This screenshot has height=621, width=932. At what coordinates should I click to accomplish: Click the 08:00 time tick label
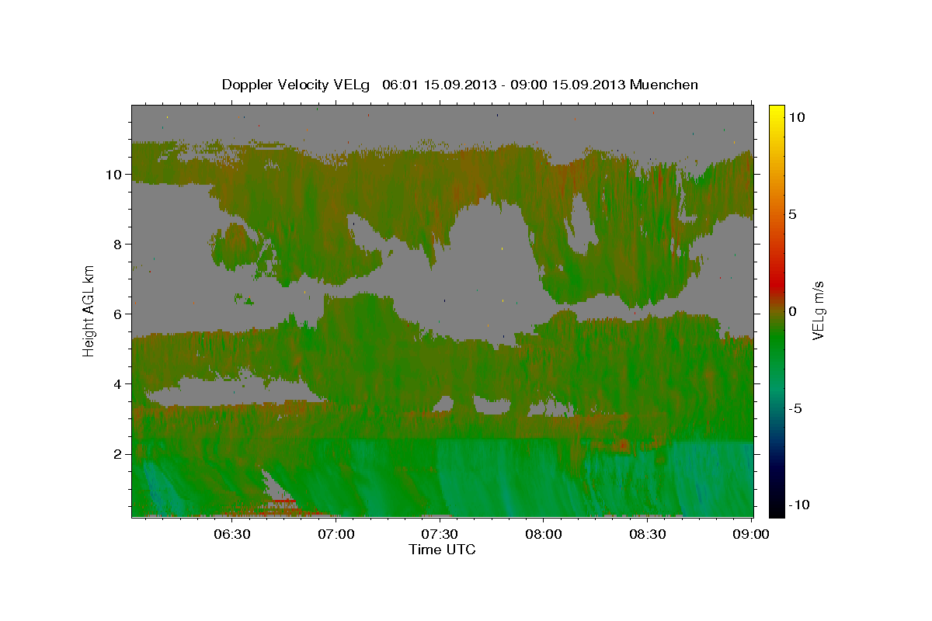tap(544, 534)
